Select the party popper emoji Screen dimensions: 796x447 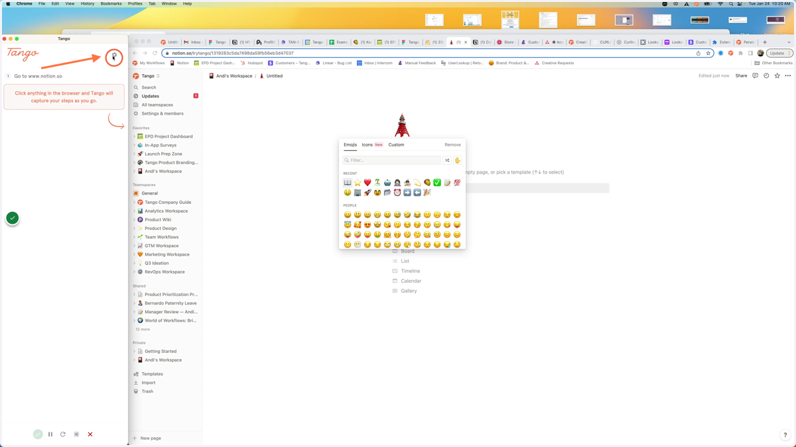coord(427,193)
